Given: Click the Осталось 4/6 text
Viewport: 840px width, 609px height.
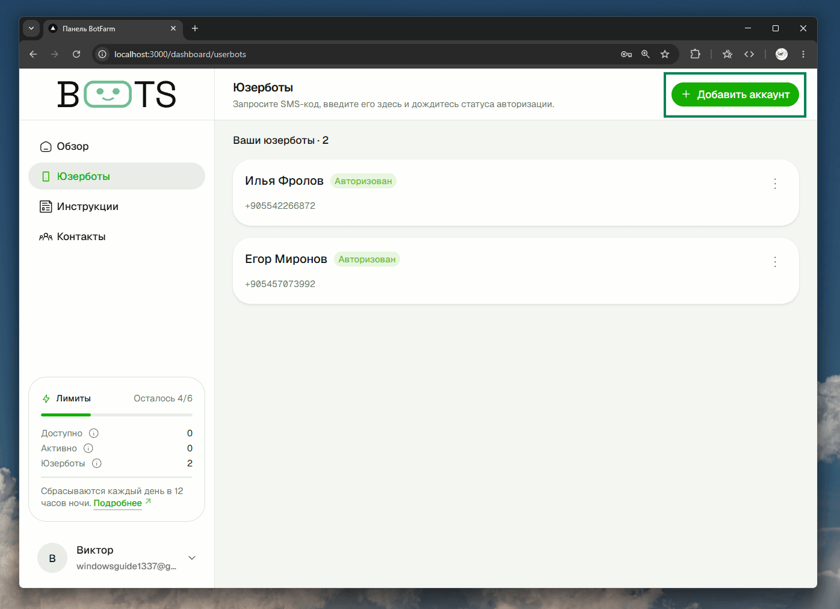Looking at the screenshot, I should tap(163, 398).
